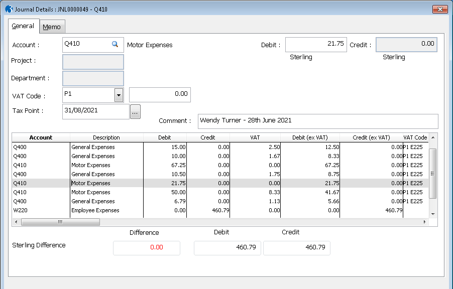Open the VAT Code dropdown

coord(119,95)
